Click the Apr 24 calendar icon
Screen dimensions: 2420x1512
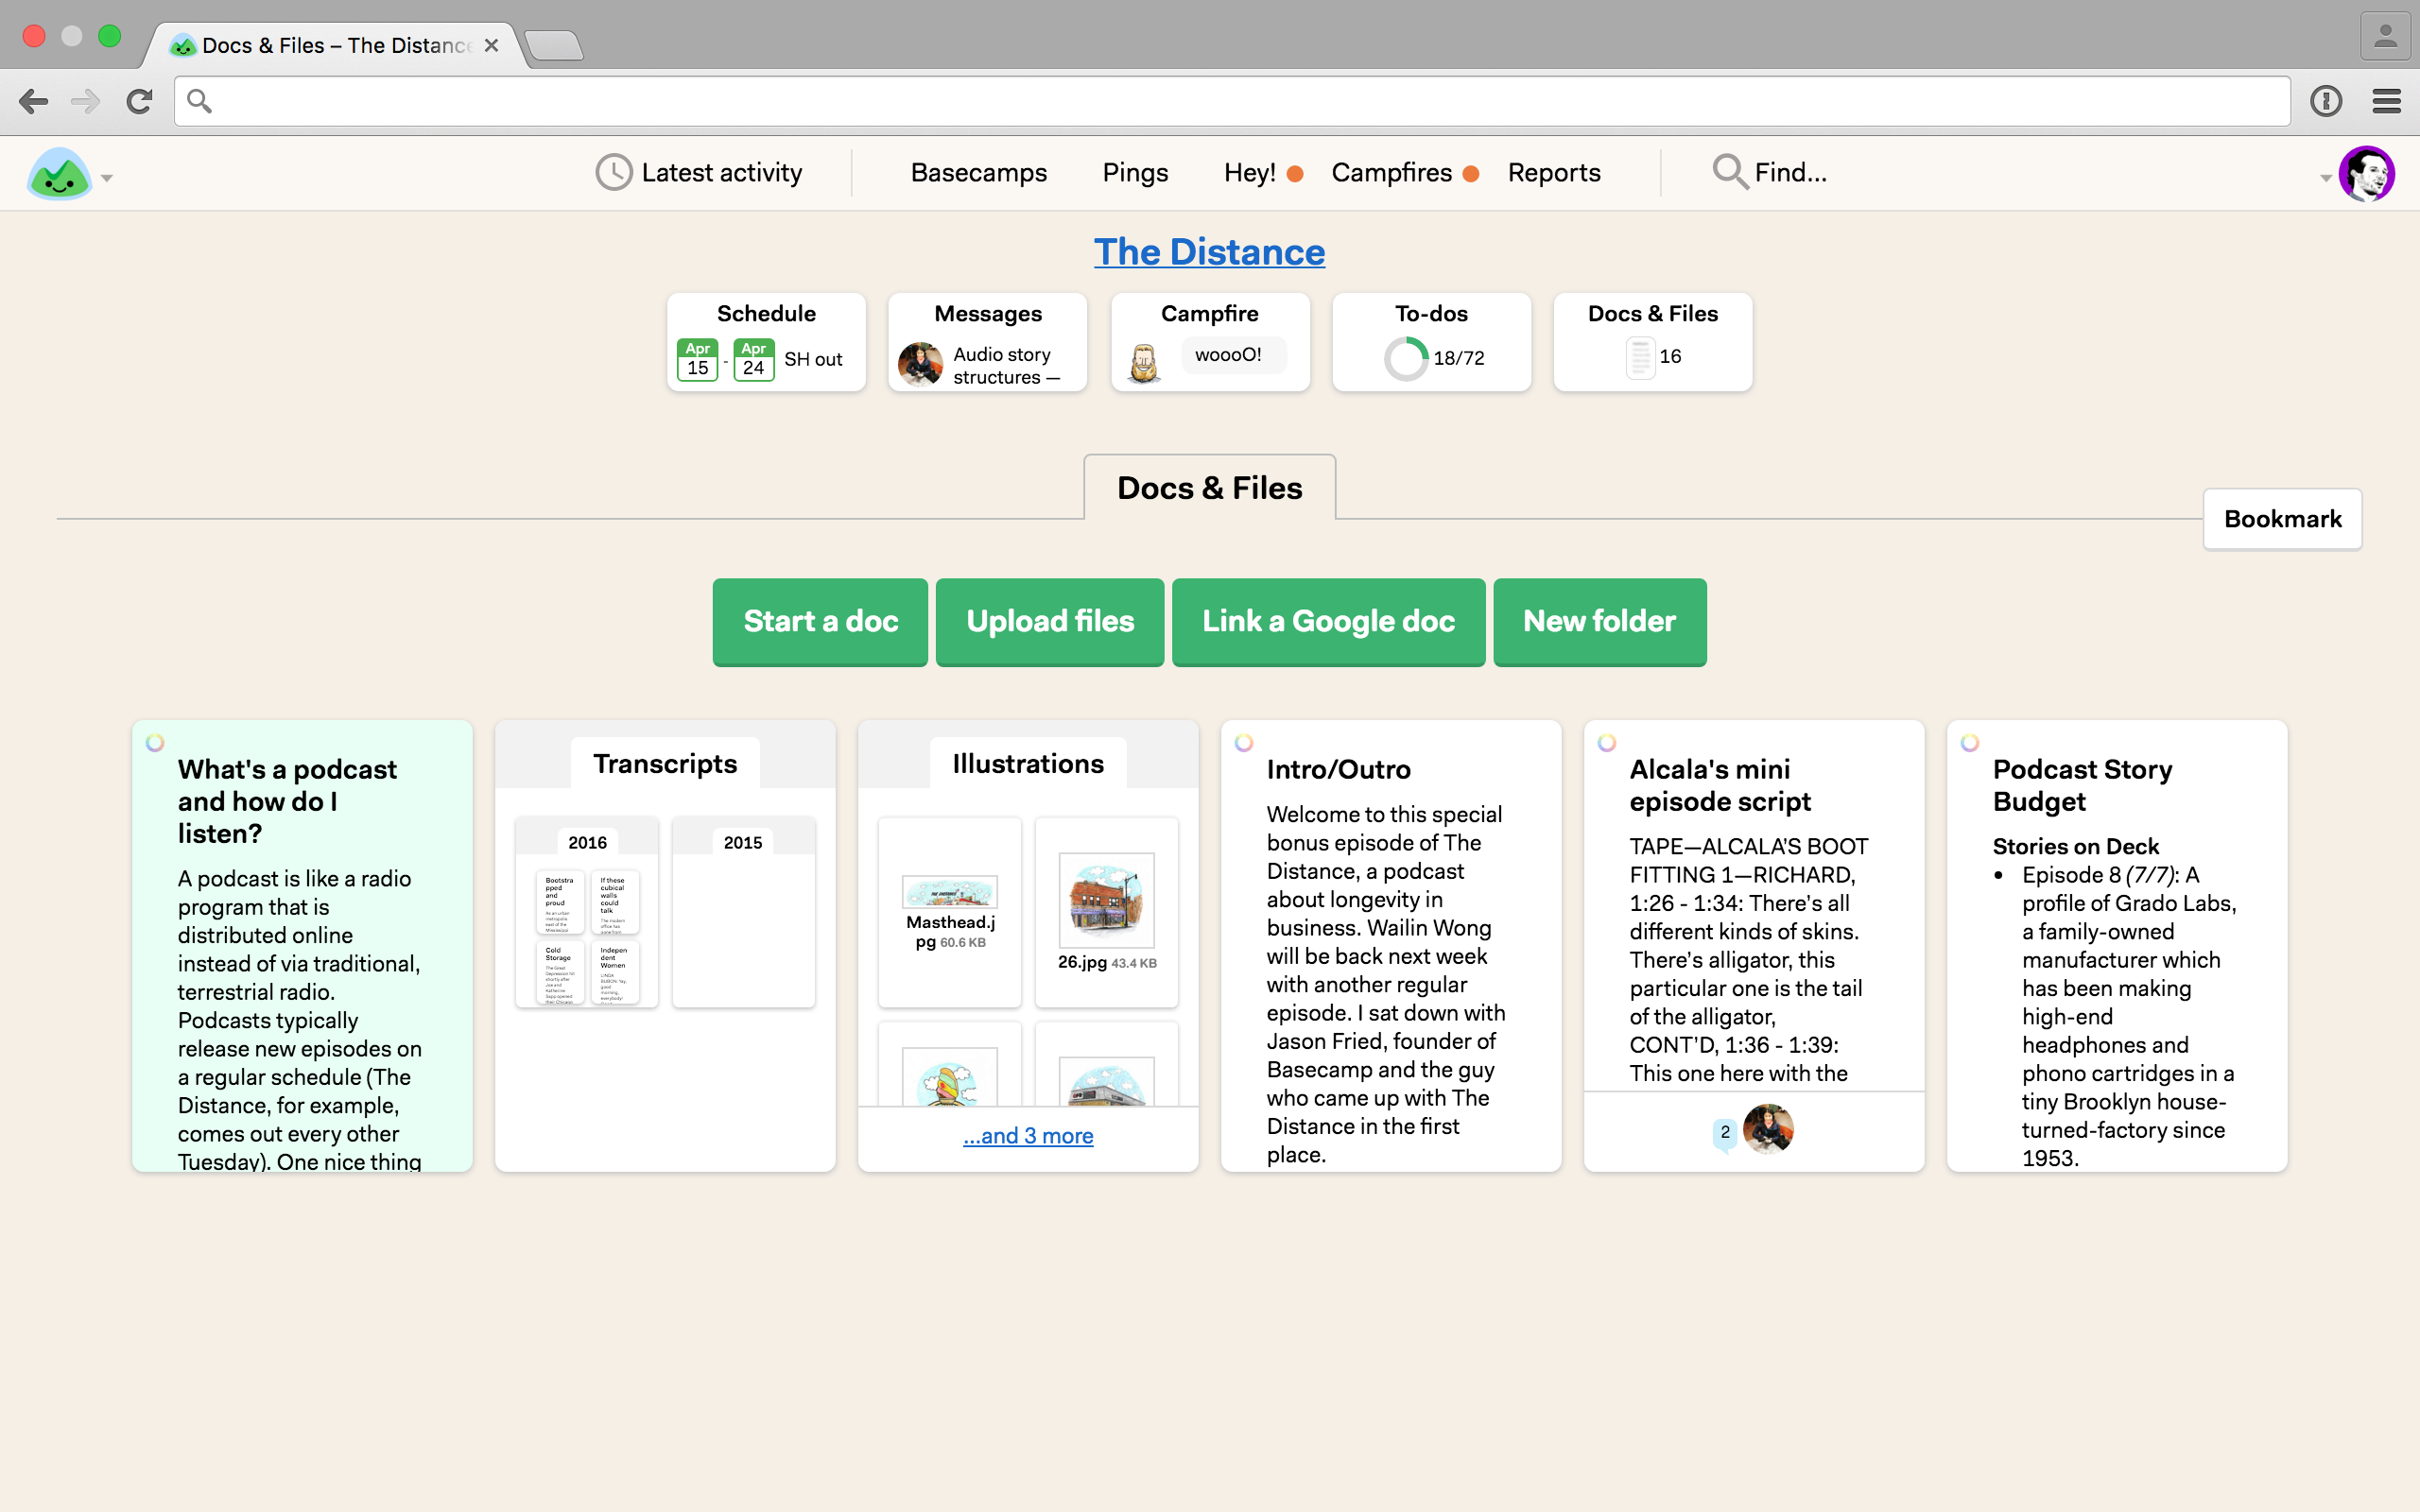753,359
